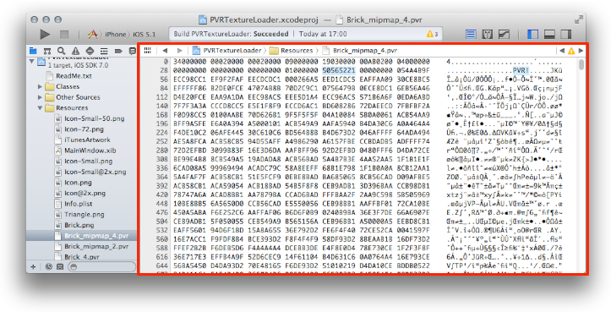Switch to the Assistant editor
611x312 pixels.
coord(488,35)
